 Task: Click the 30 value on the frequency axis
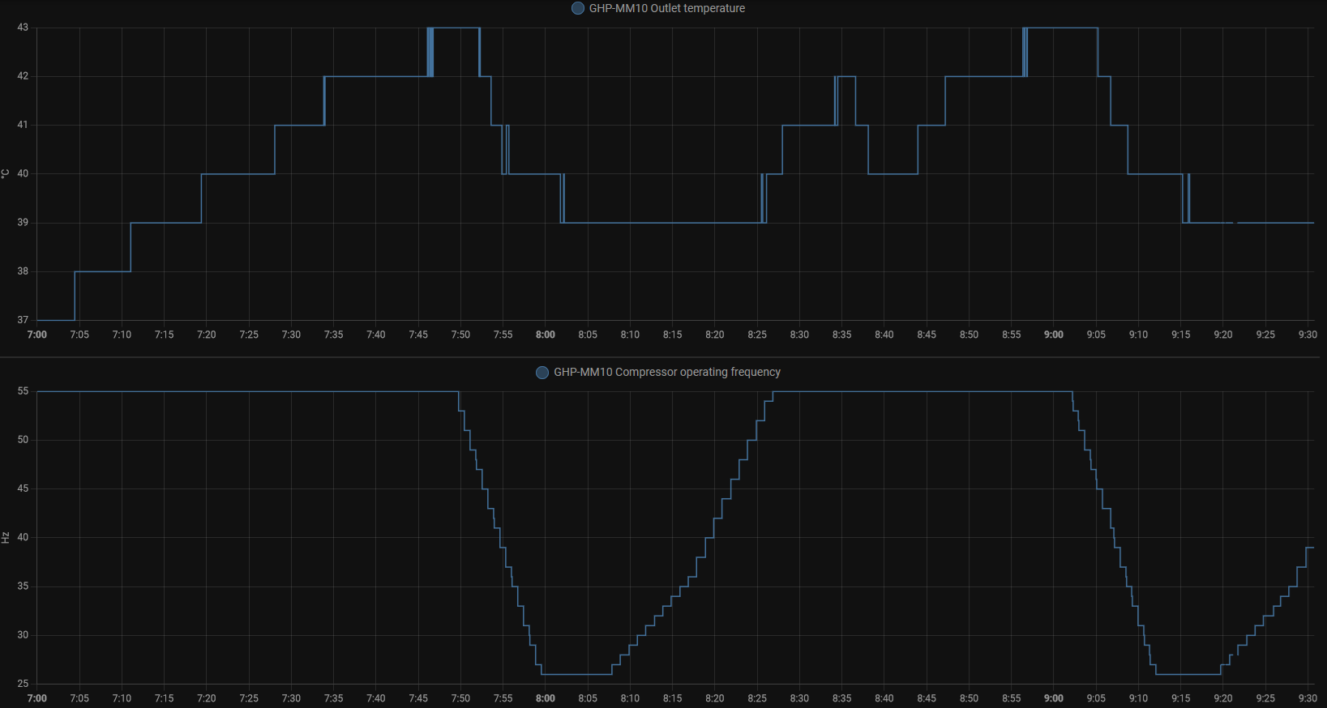point(23,635)
